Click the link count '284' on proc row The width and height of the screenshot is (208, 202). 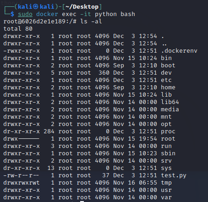pyautogui.click(x=49, y=131)
